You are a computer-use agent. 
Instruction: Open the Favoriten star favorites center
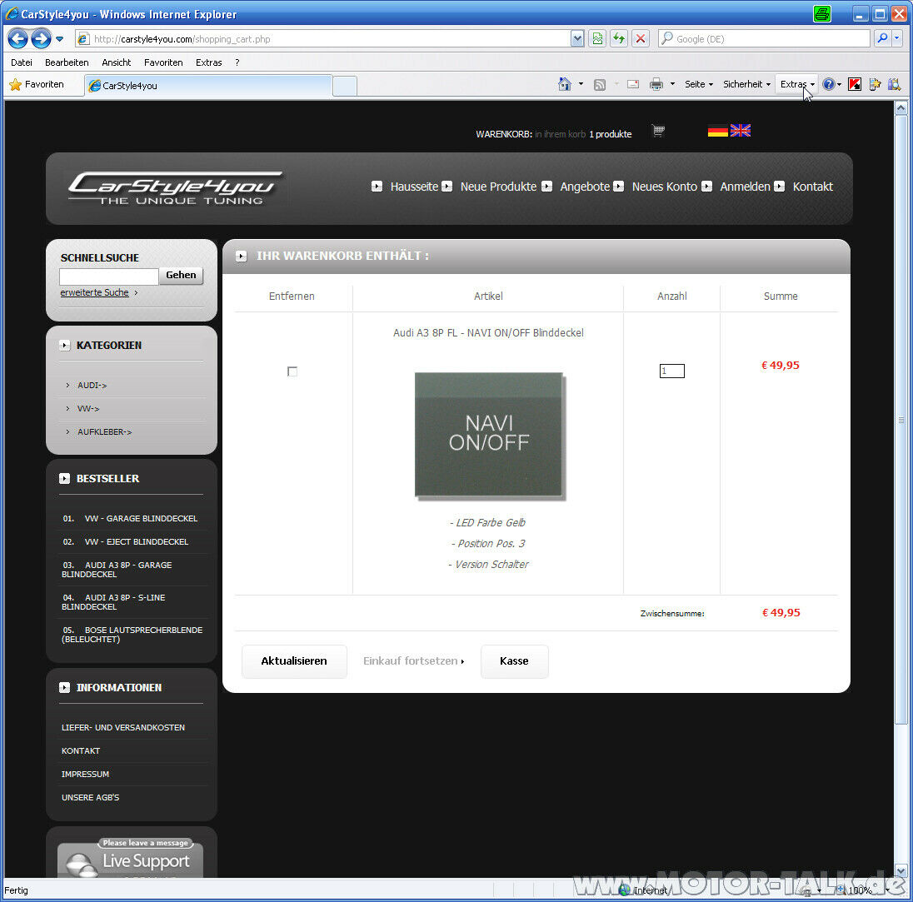[37, 84]
